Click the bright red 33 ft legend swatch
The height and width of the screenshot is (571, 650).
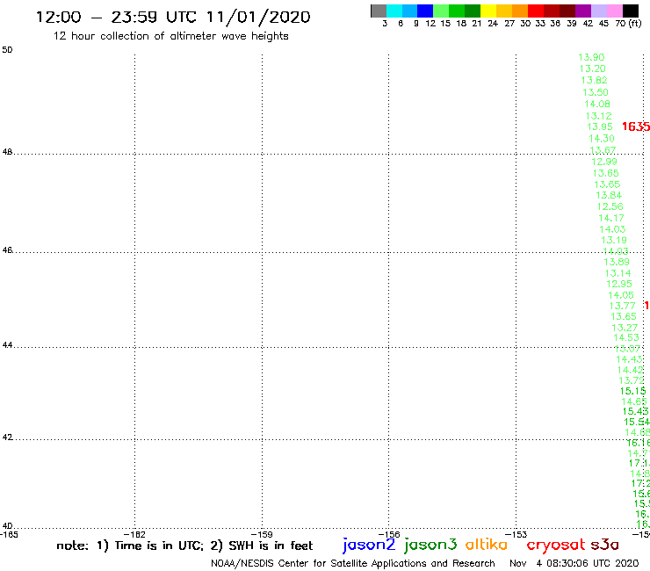[x=536, y=11]
